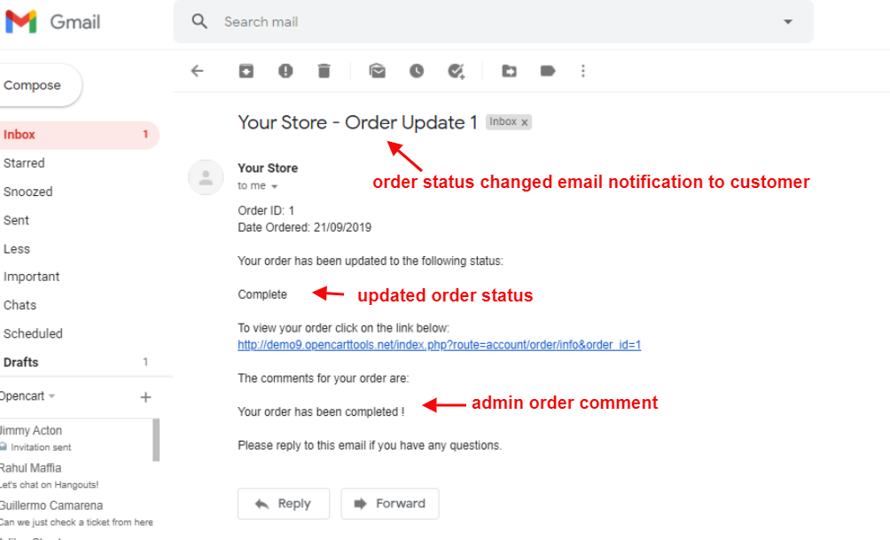The width and height of the screenshot is (890, 540).
Task: Add this email to Tasks
Action: (x=457, y=71)
